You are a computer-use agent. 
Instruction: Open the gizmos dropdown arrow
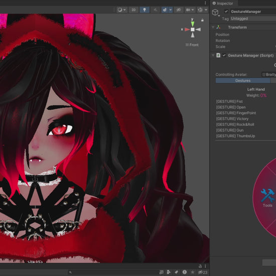point(206,10)
